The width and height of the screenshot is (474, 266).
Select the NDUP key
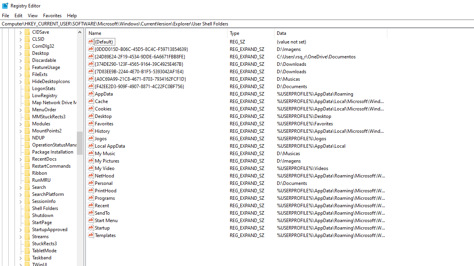(38, 138)
